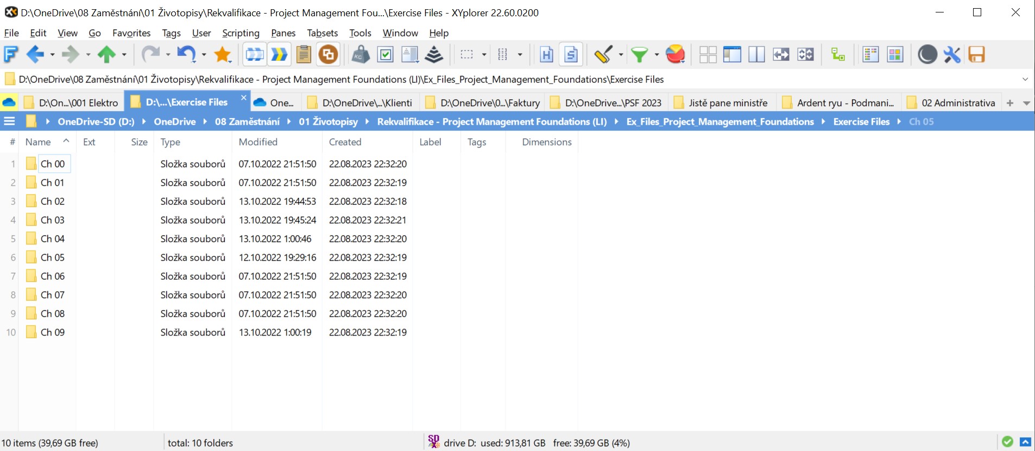Image resolution: width=1035 pixels, height=451 pixels.
Task: Click the blue arrow icon in status bar corner
Action: 1025,442
